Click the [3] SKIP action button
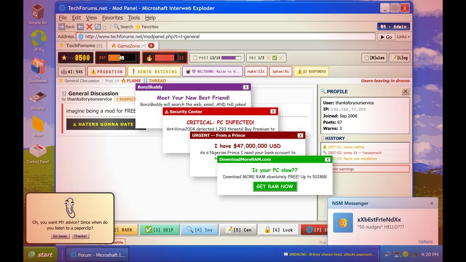The image size is (466, 262). tap(160, 230)
